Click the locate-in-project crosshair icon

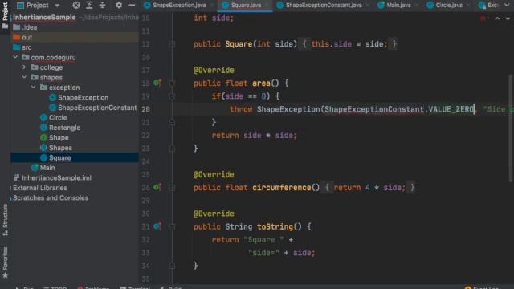coord(76,6)
